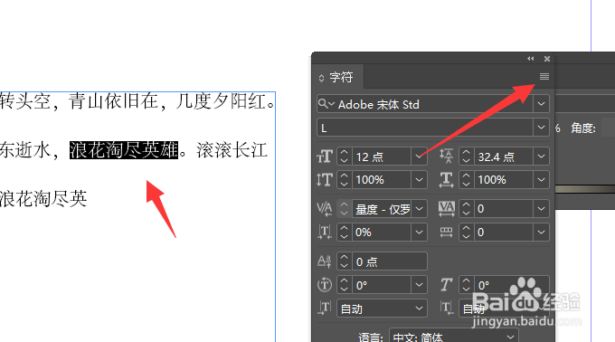
Task: Open the tracking dropdown
Action: (x=541, y=209)
